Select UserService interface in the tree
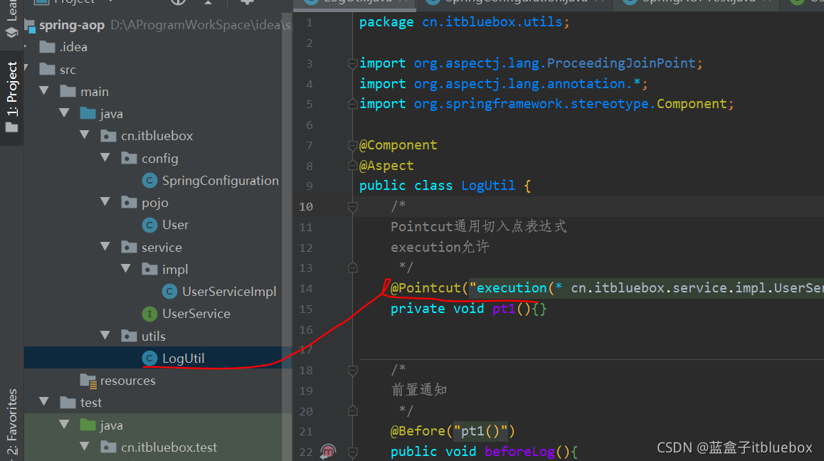 [196, 314]
